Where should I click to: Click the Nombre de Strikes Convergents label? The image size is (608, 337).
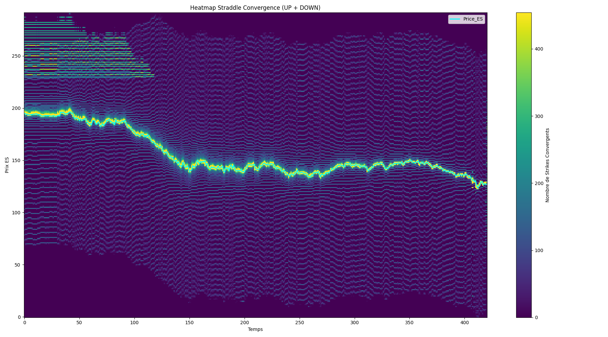pos(548,165)
